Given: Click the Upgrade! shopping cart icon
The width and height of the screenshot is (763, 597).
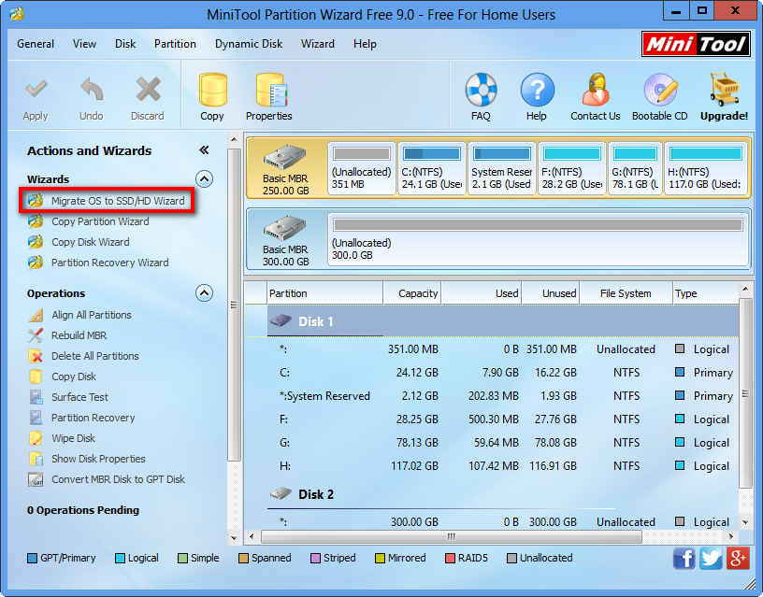Looking at the screenshot, I should 724,91.
